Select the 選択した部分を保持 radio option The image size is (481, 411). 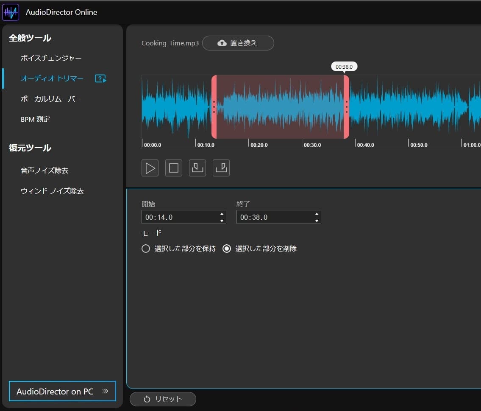(146, 249)
